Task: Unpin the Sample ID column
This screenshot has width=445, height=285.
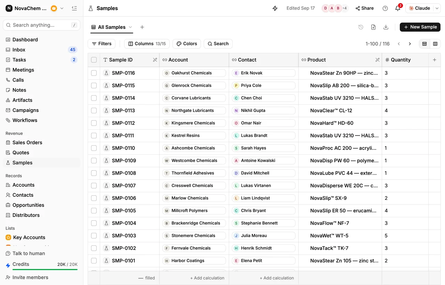Action: coord(155,60)
